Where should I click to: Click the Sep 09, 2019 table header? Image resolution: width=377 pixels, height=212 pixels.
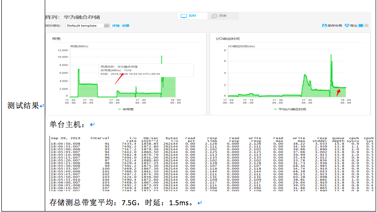66,138
